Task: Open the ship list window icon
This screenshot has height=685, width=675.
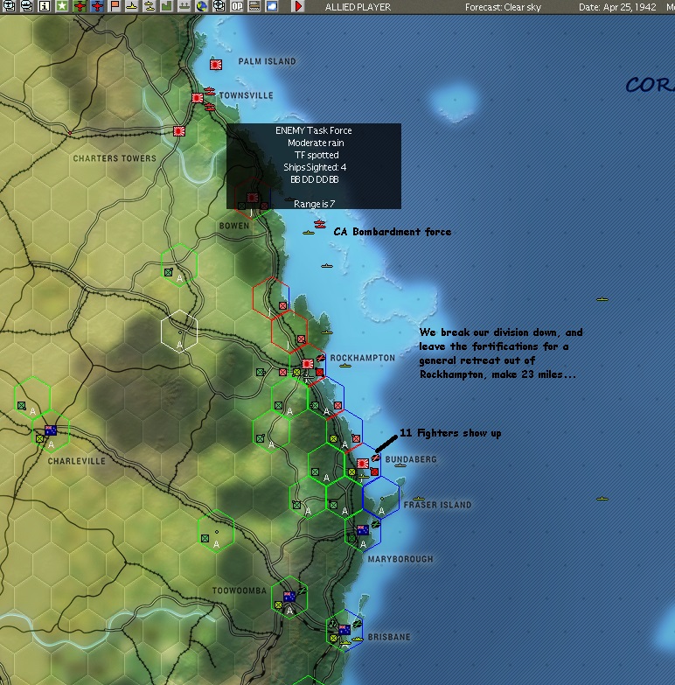Action: click(26, 6)
